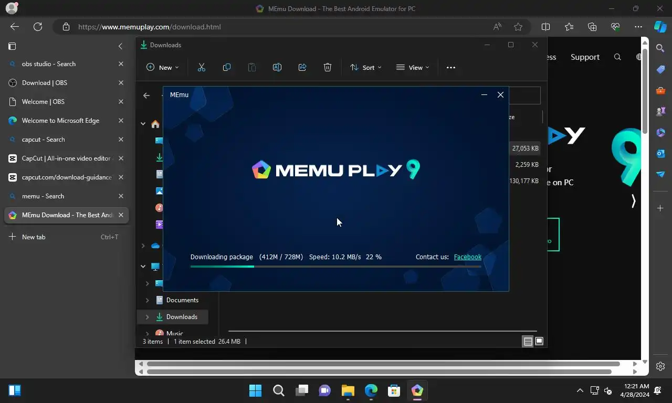Minimize the MEmu installer window
Viewport: 672px width, 403px height.
point(484,95)
